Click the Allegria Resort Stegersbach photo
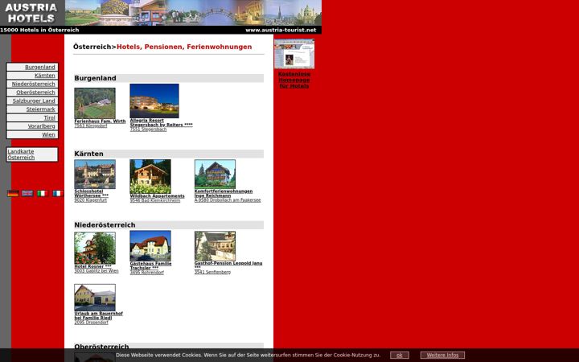Viewport: 579px width, 362px height. [x=154, y=101]
